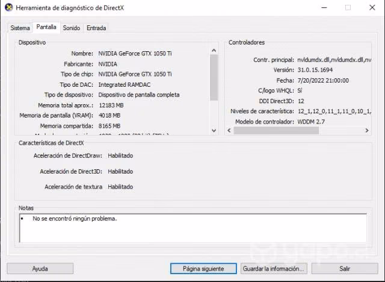The image size is (385, 282).
Task: Click Habilitado next to Aceleración de Direct3D
Action: pos(120,171)
